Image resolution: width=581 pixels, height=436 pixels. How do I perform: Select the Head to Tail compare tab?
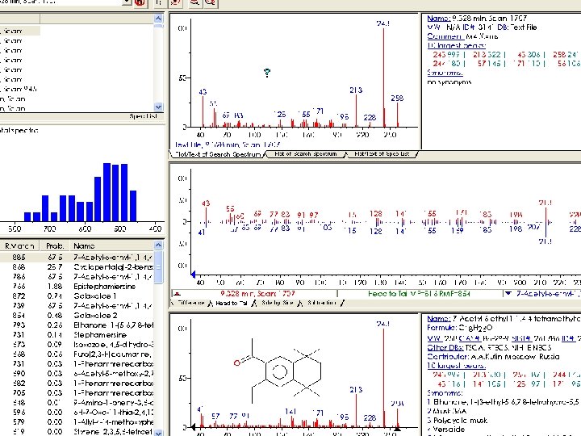point(232,303)
